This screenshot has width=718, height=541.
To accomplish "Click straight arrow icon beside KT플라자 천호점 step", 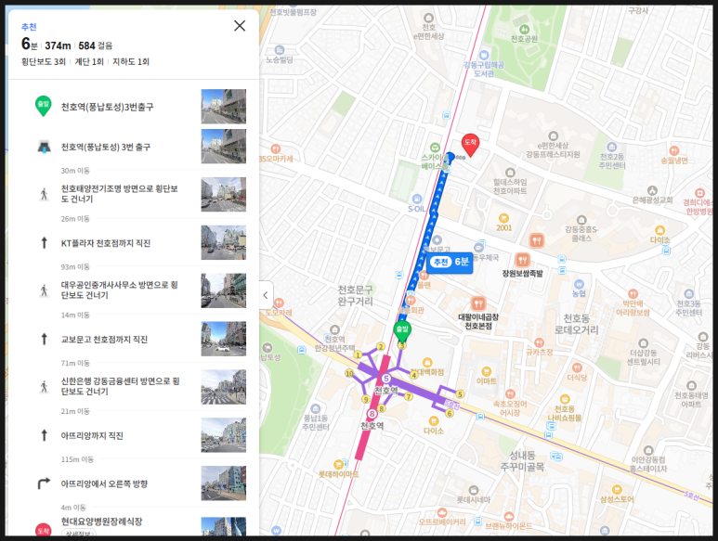I will pos(44,242).
